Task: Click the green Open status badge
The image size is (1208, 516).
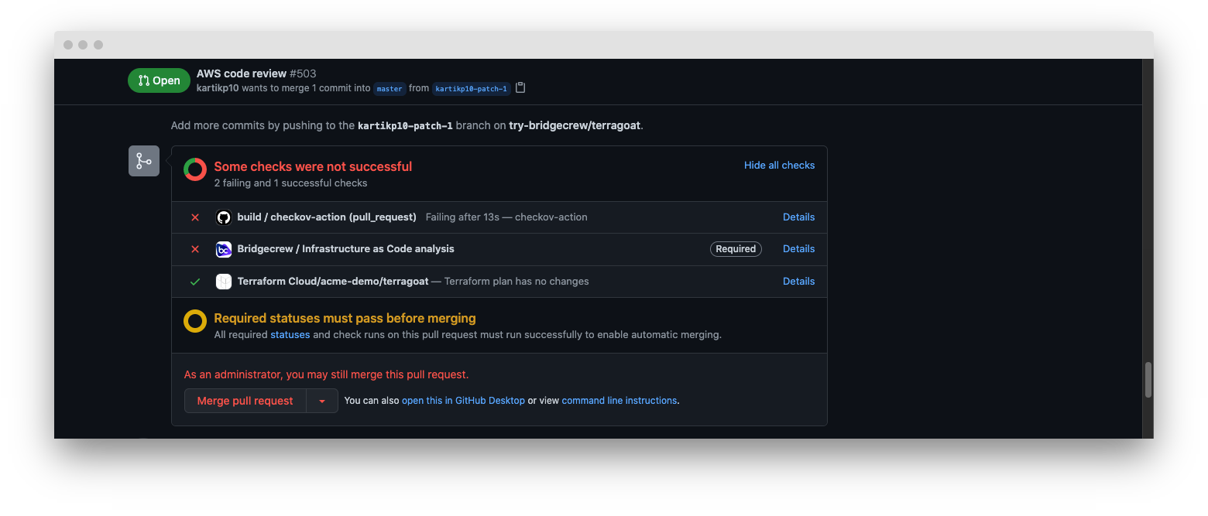Action: [x=159, y=80]
